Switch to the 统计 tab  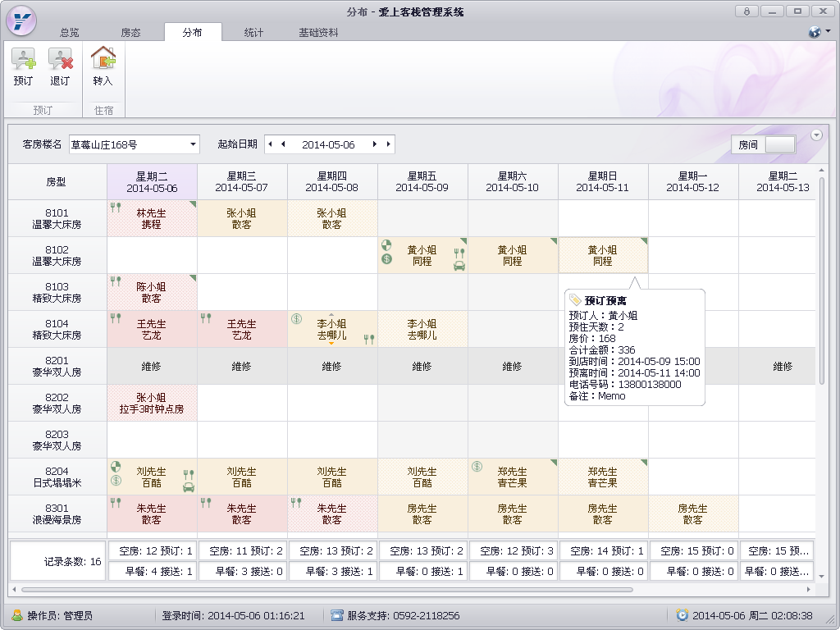(x=253, y=33)
